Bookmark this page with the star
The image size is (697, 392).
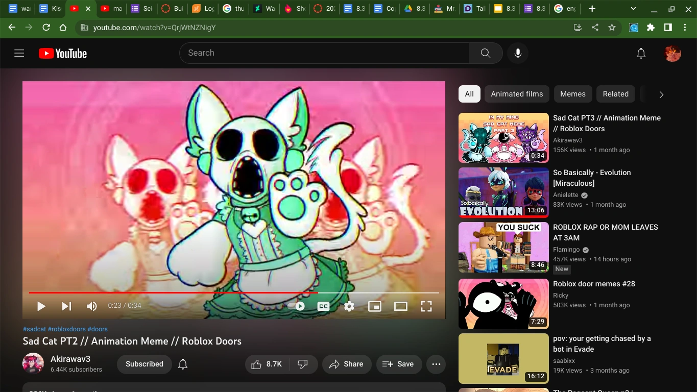click(612, 28)
